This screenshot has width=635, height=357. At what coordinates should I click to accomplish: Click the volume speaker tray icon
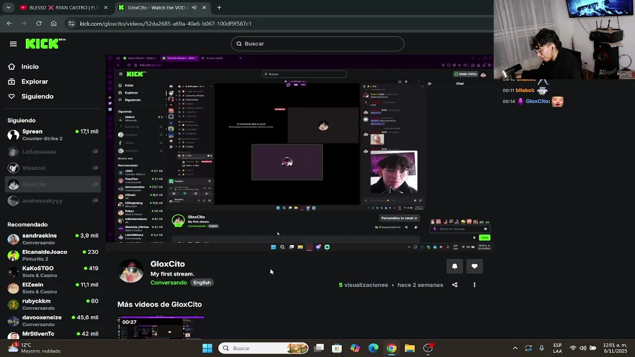583,348
